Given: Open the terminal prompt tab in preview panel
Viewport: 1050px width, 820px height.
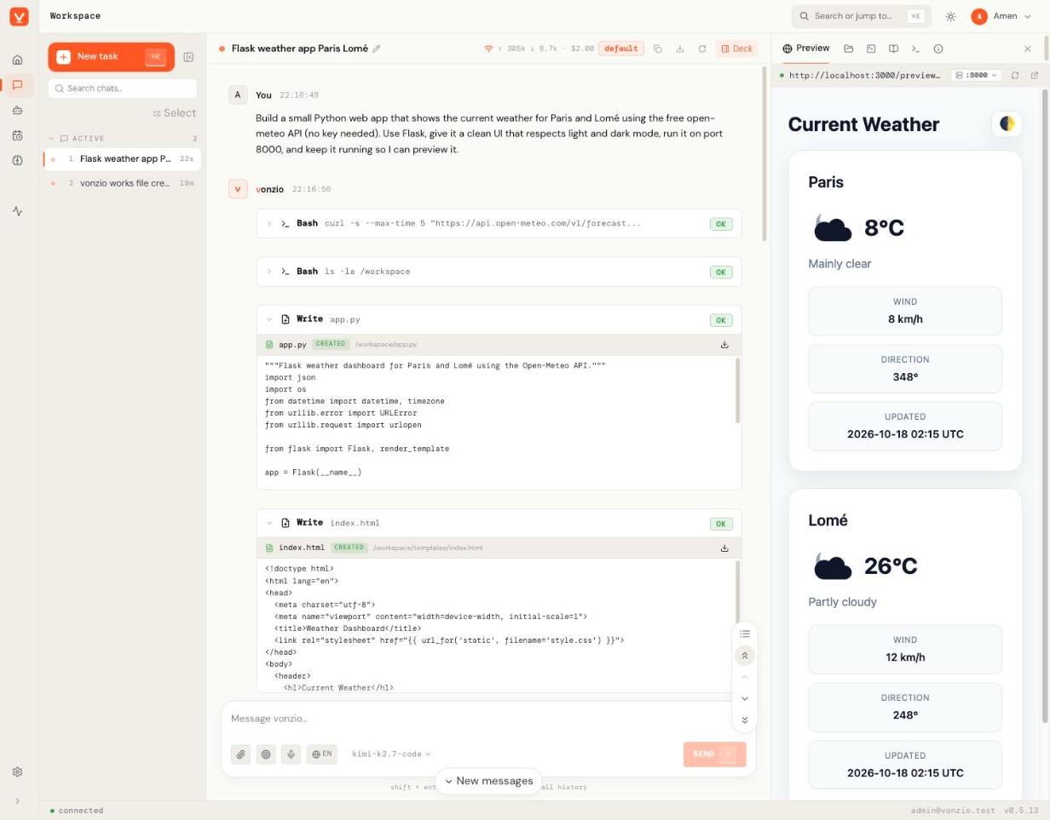Looking at the screenshot, I should click(x=915, y=49).
